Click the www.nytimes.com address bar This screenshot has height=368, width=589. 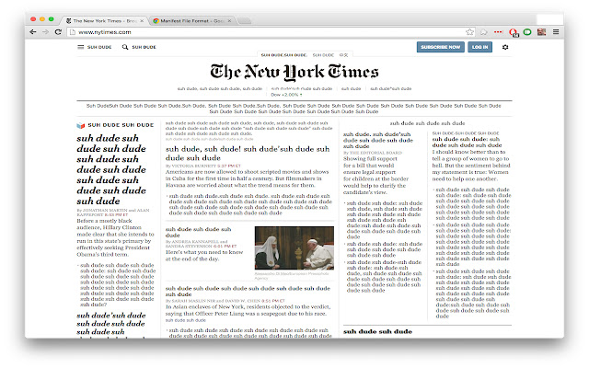(271, 32)
